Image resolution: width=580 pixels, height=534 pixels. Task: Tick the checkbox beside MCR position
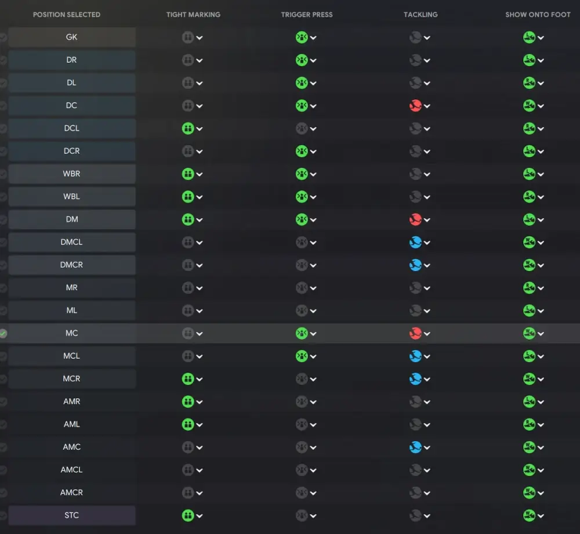3,378
